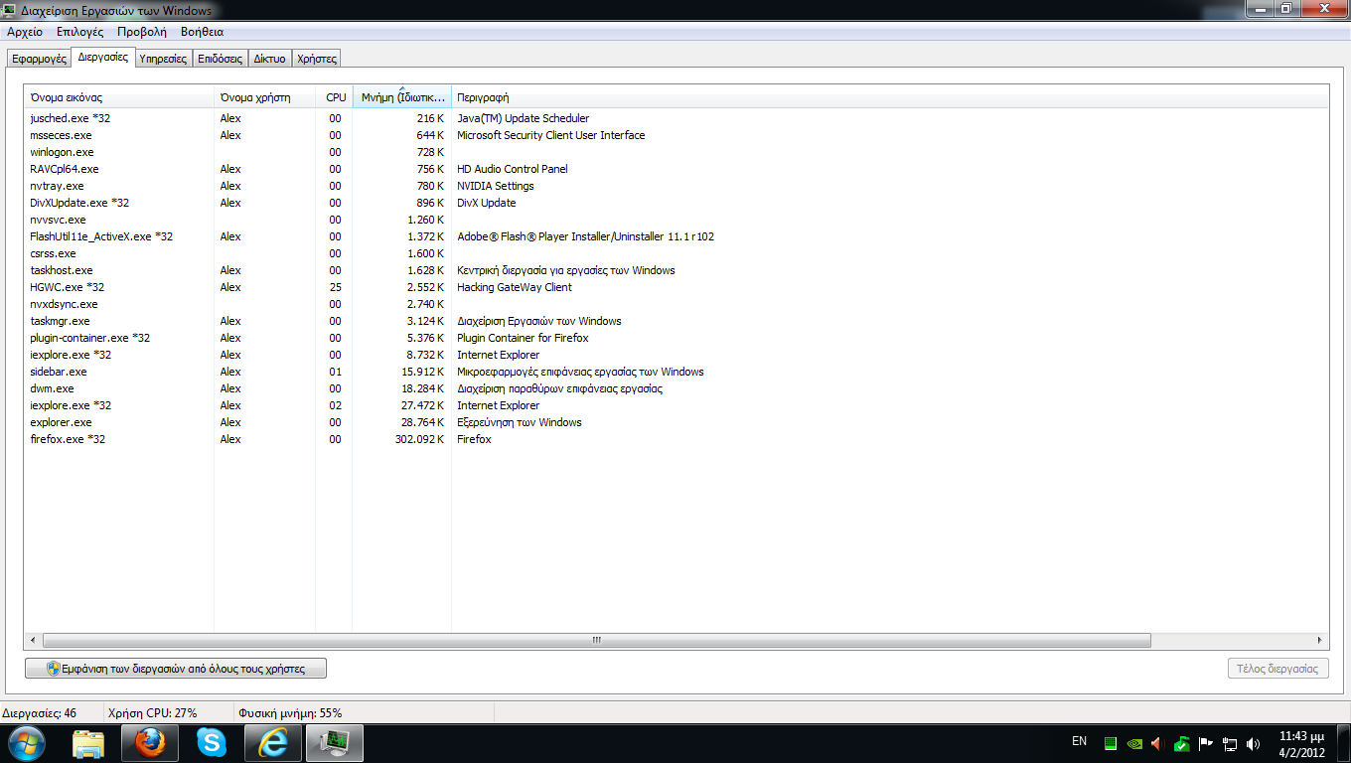Click the Task Manager taskbar button

point(334,743)
